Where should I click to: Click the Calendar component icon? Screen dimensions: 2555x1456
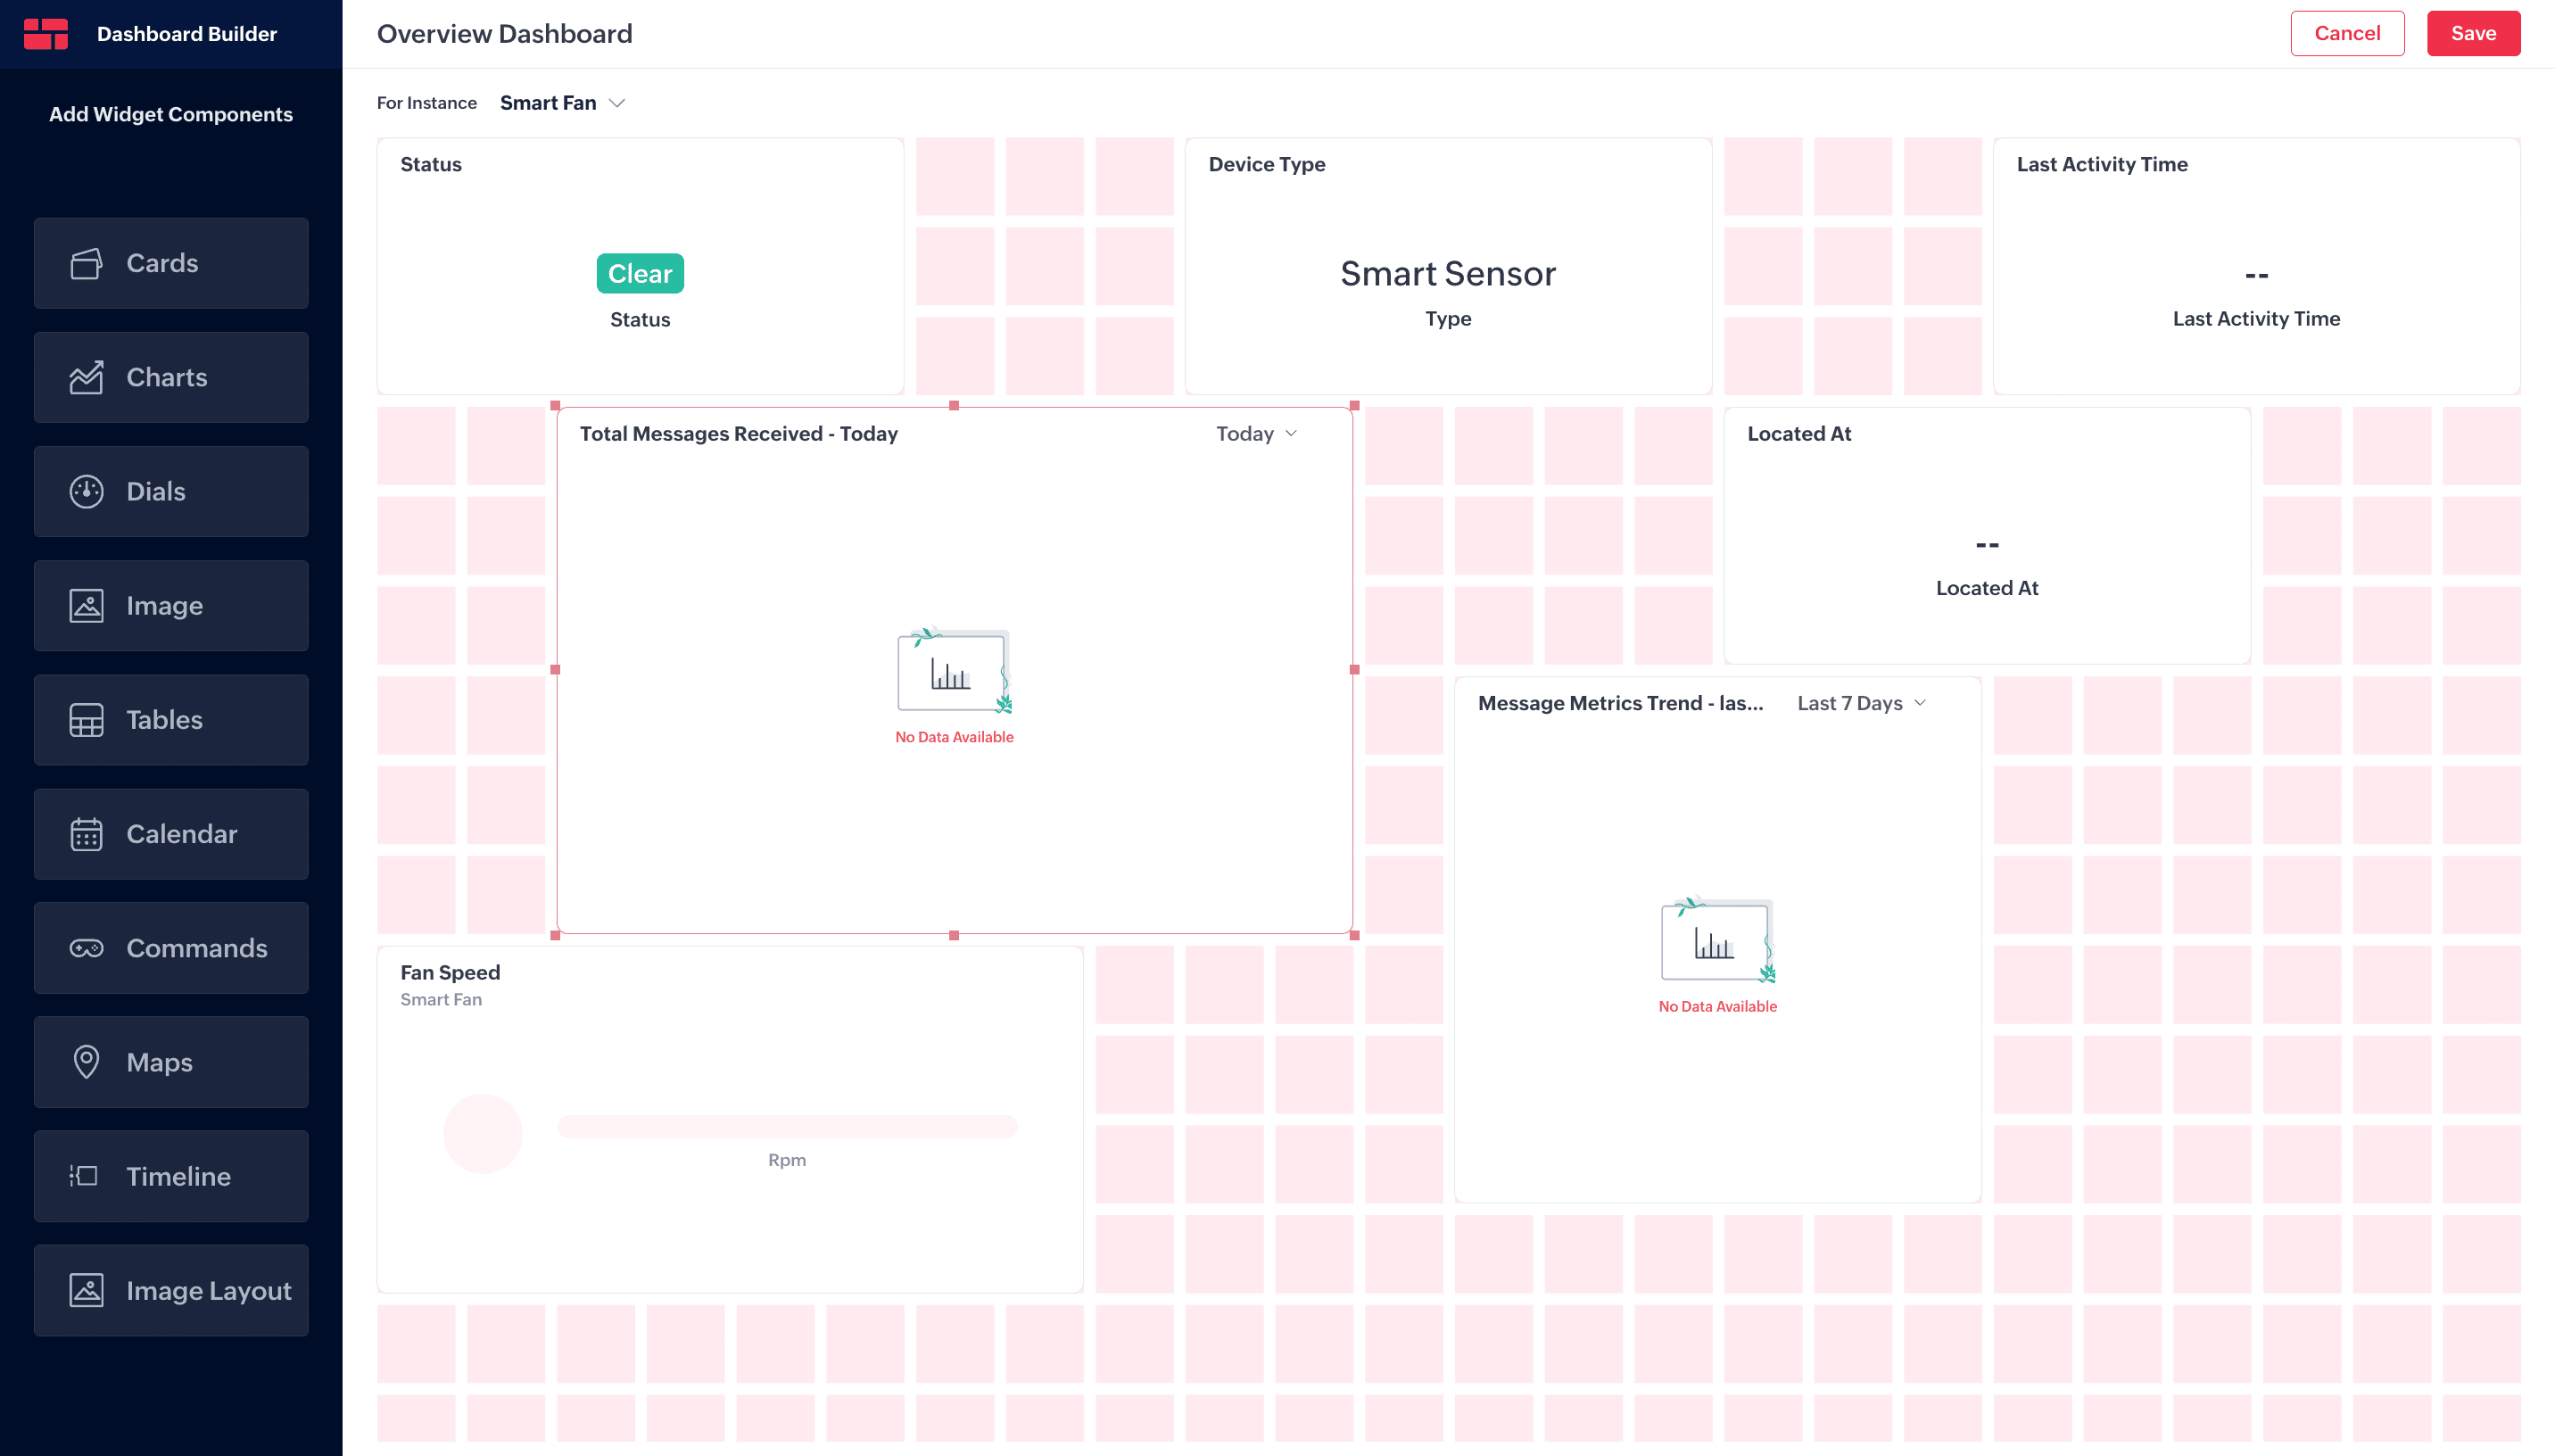(86, 834)
